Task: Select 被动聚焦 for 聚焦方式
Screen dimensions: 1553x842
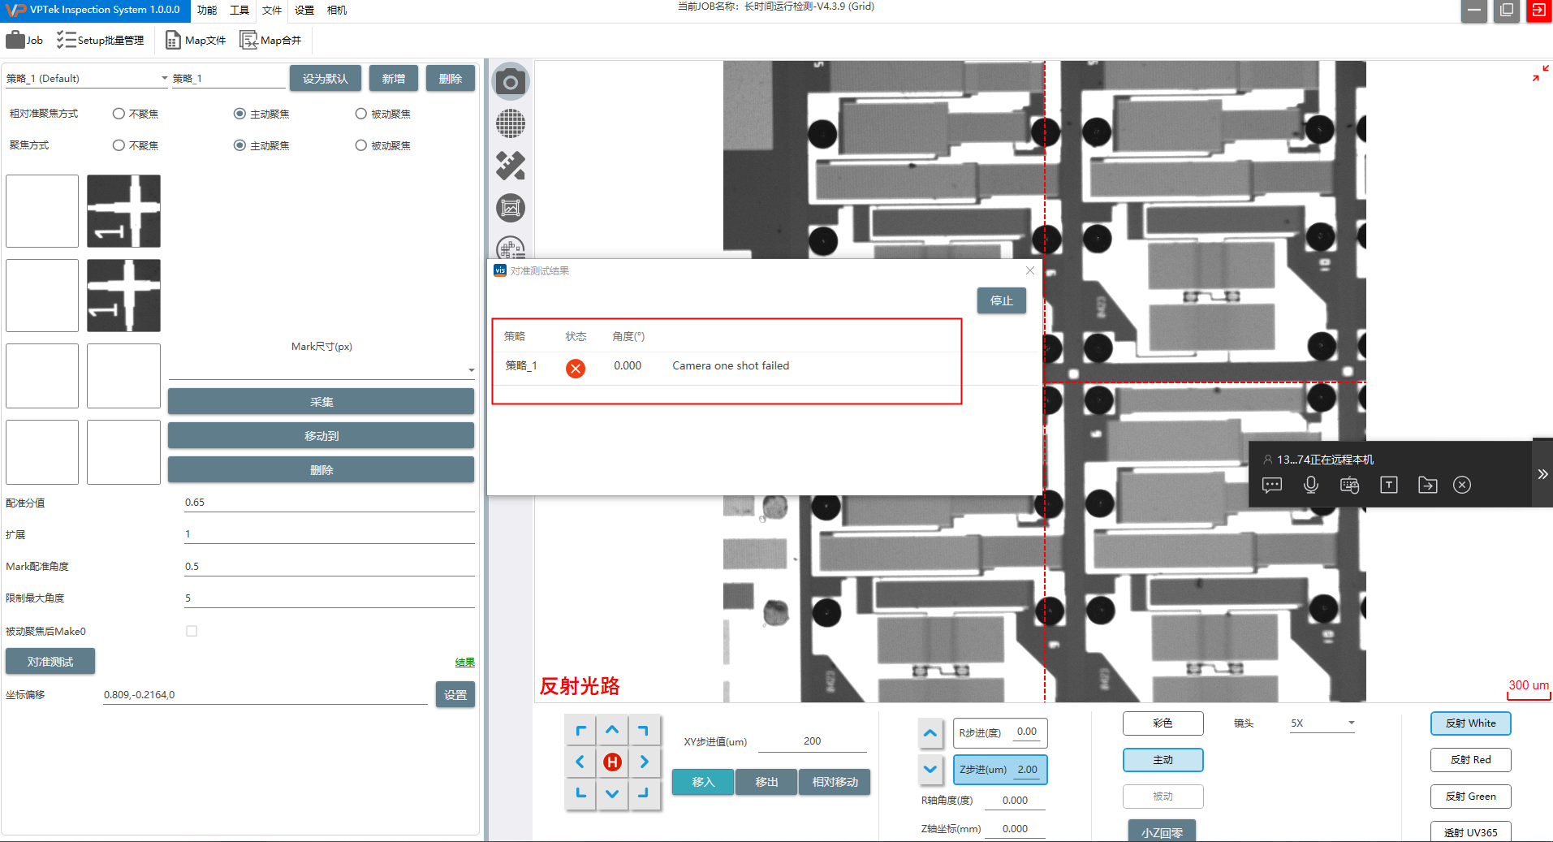Action: 361,145
